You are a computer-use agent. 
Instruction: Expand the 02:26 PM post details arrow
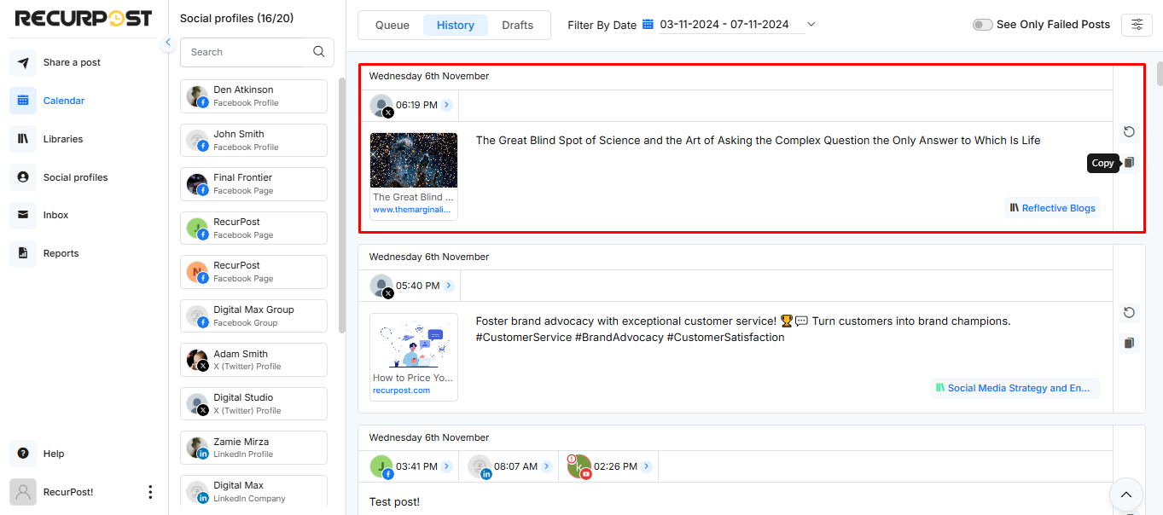coord(647,466)
